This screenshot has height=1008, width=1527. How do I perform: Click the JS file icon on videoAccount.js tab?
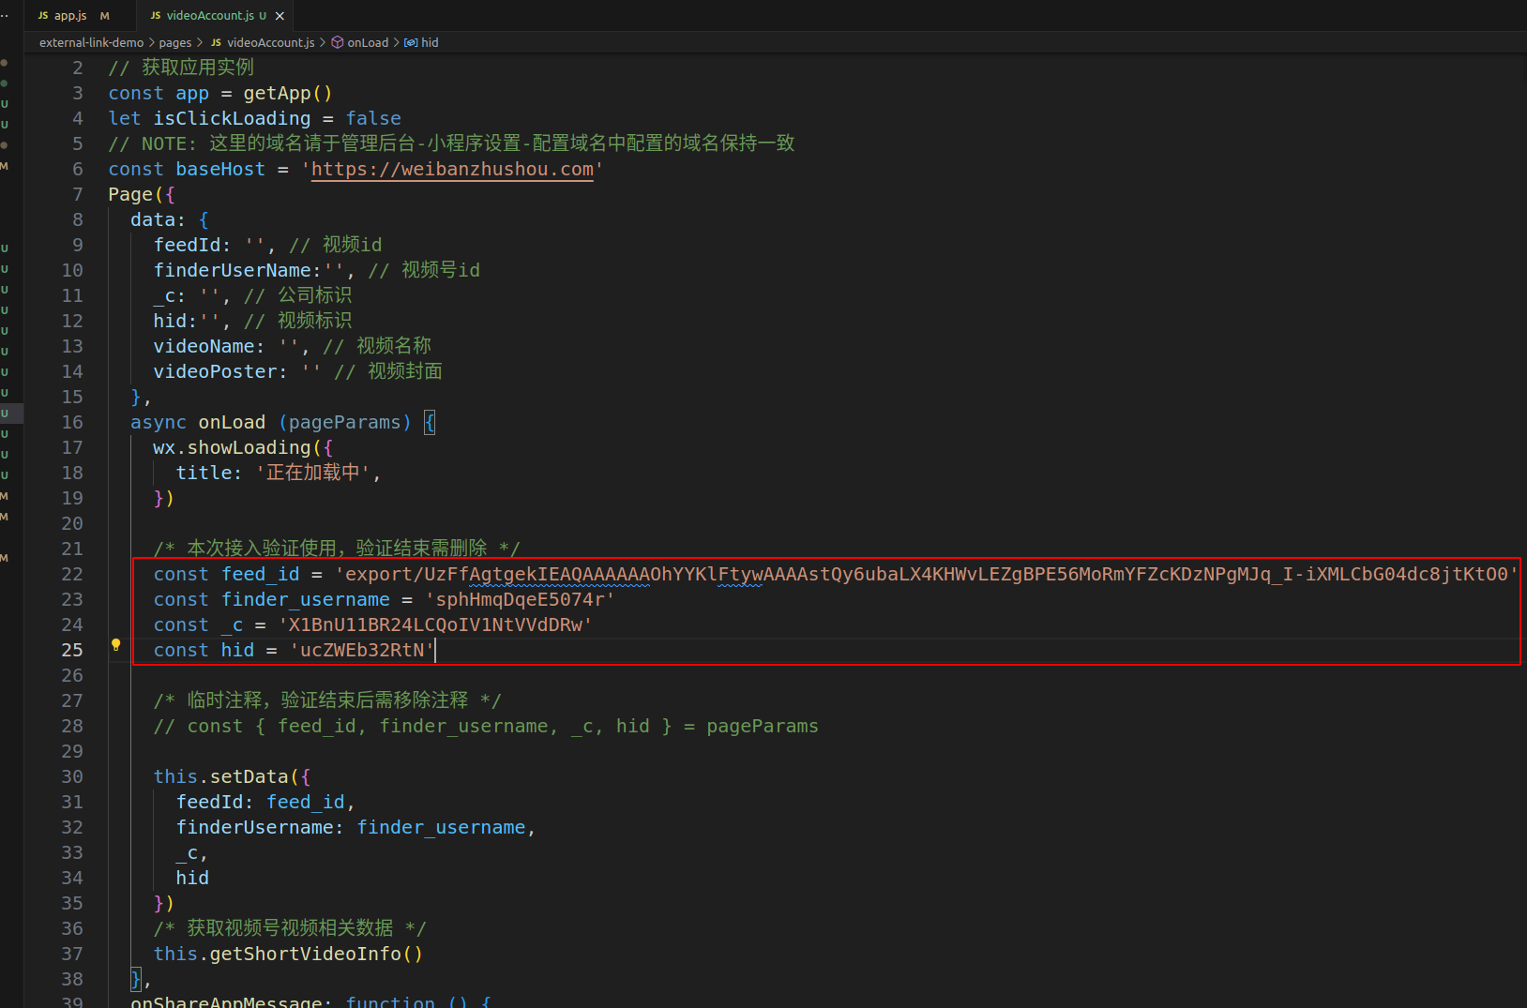pyautogui.click(x=156, y=16)
